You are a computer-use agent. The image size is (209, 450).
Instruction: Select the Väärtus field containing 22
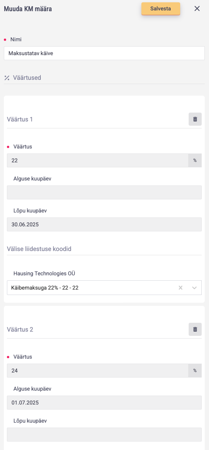coord(98,160)
